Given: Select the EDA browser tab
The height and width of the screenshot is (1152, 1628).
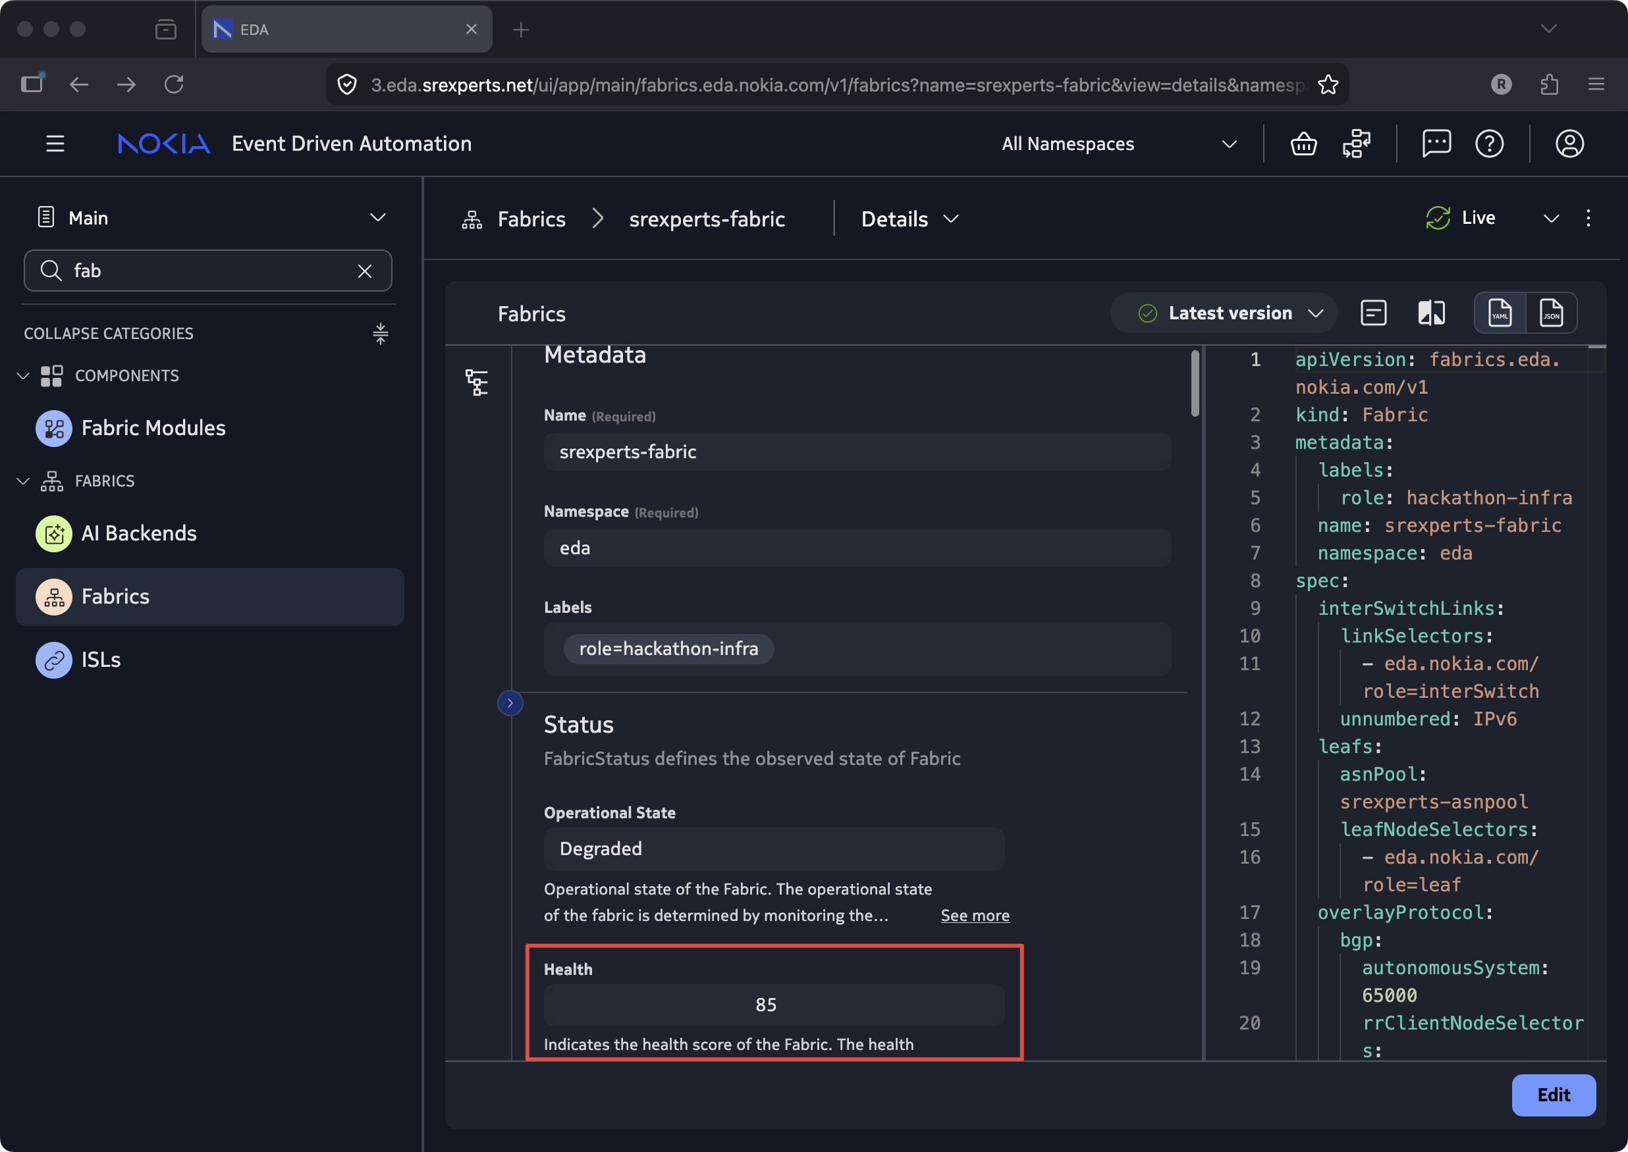Looking at the screenshot, I should click(x=347, y=29).
